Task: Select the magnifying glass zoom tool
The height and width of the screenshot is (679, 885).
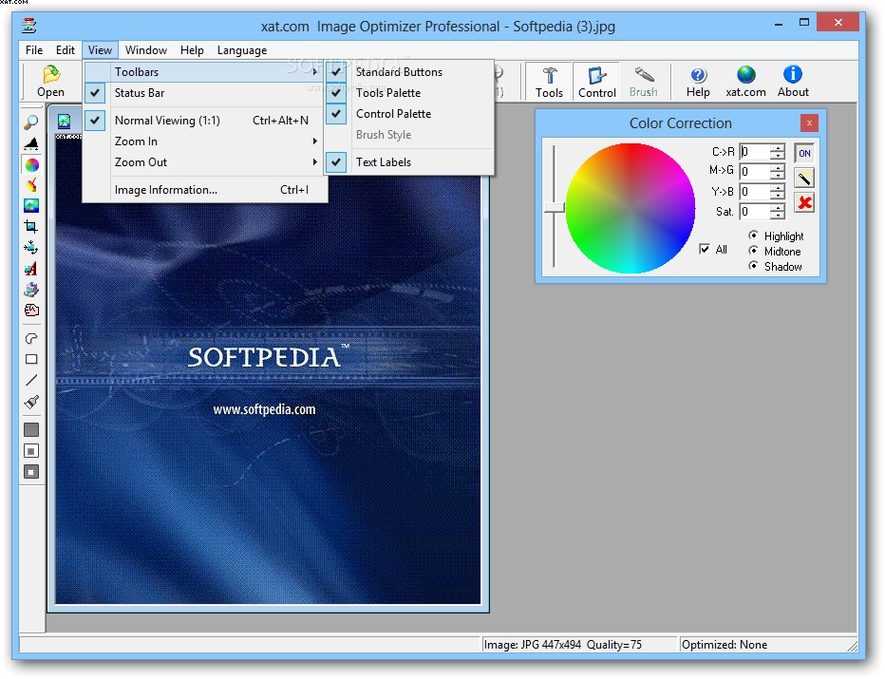Action: (x=31, y=123)
